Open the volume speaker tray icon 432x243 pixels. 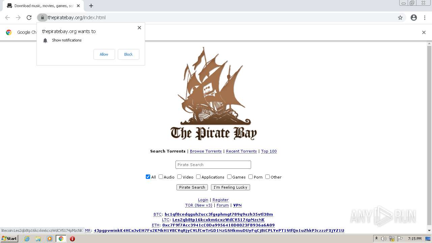click(384, 239)
